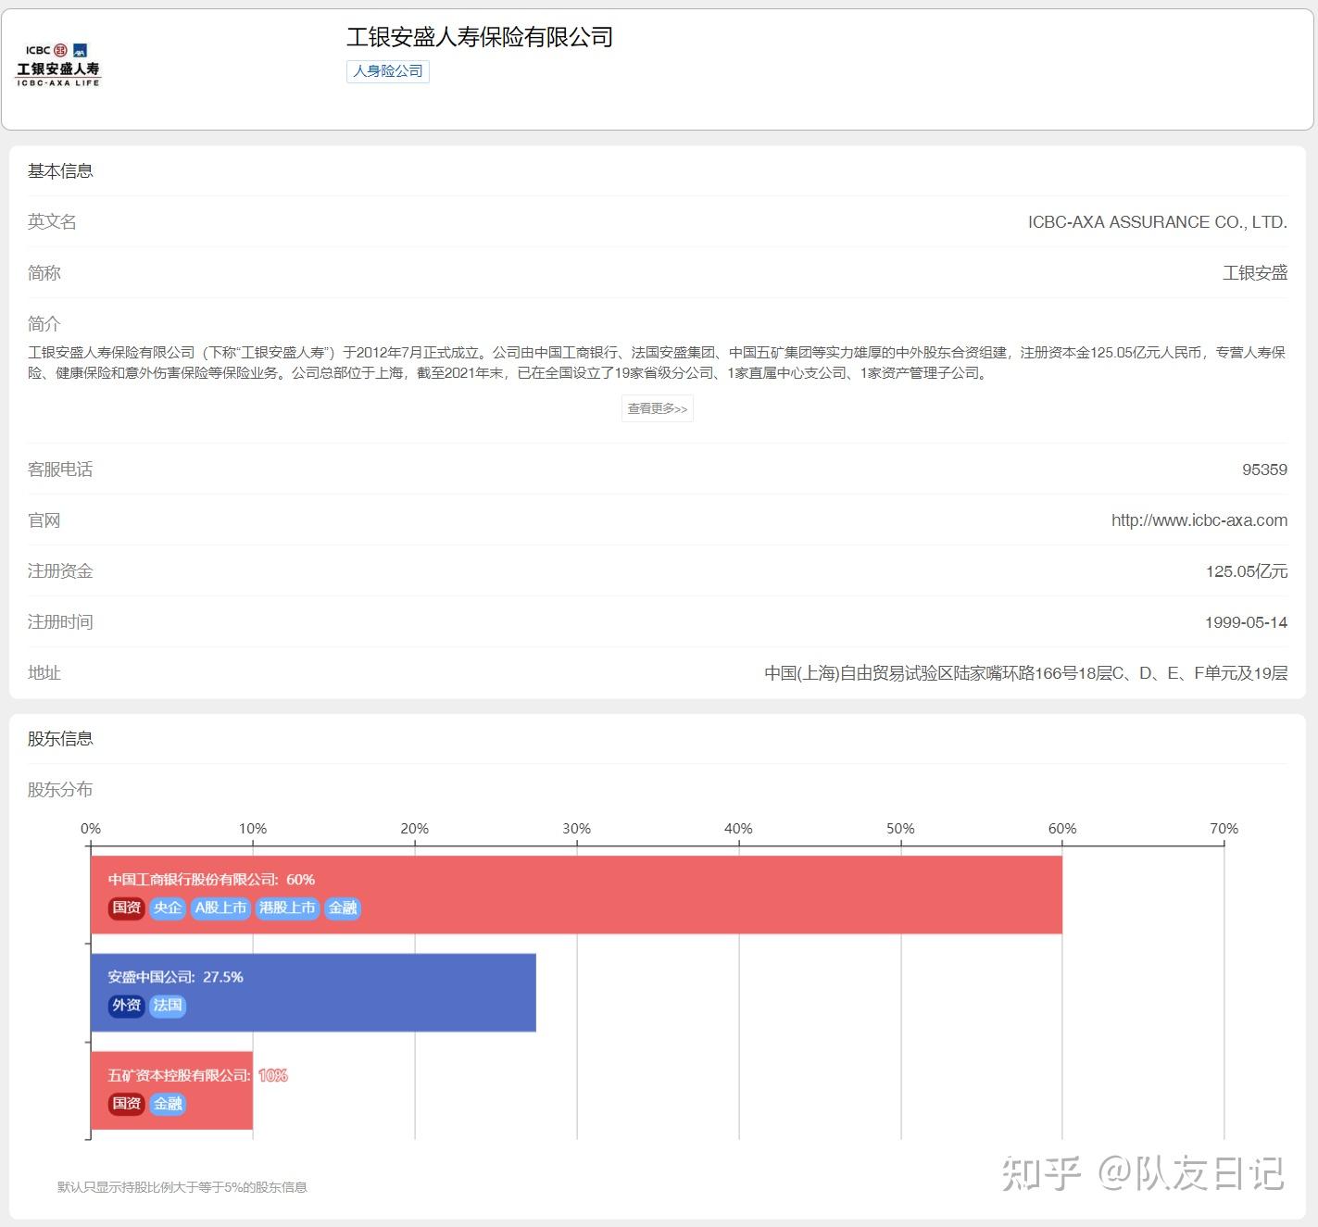This screenshot has height=1227, width=1318.
Task: Click the 0% axis tick label
Action: 91,829
